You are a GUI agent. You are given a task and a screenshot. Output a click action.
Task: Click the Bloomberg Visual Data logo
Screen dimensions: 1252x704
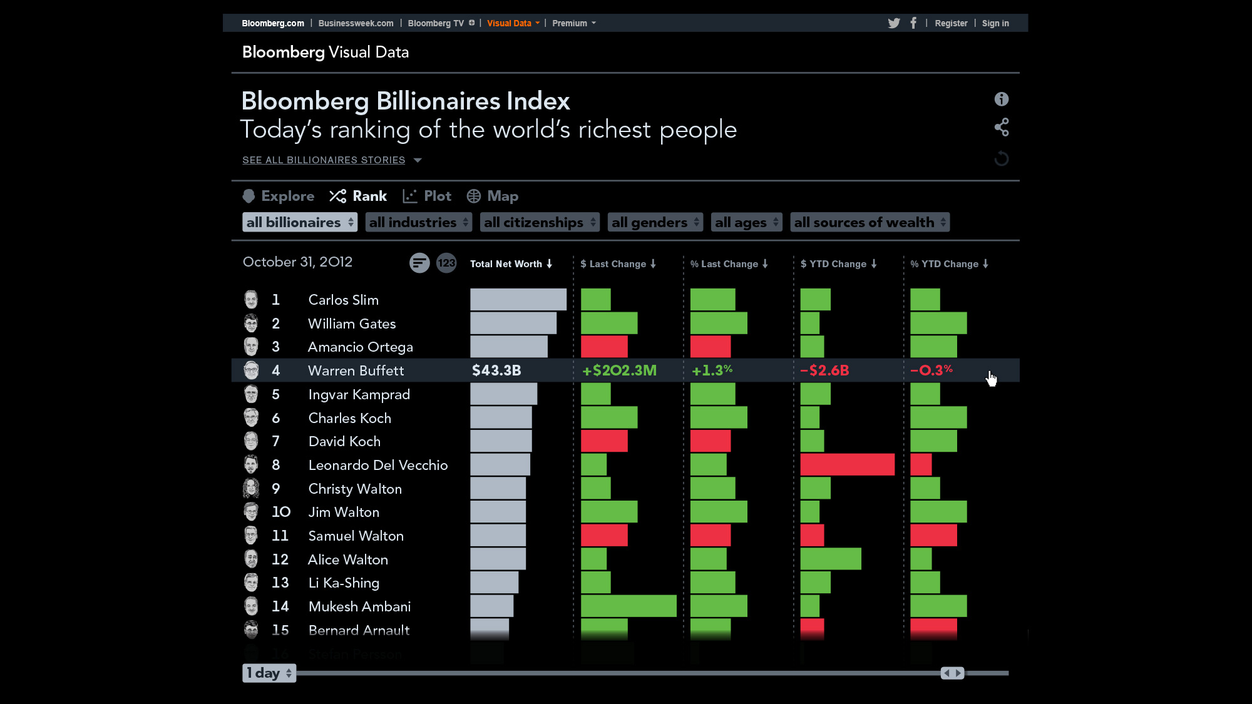click(326, 52)
